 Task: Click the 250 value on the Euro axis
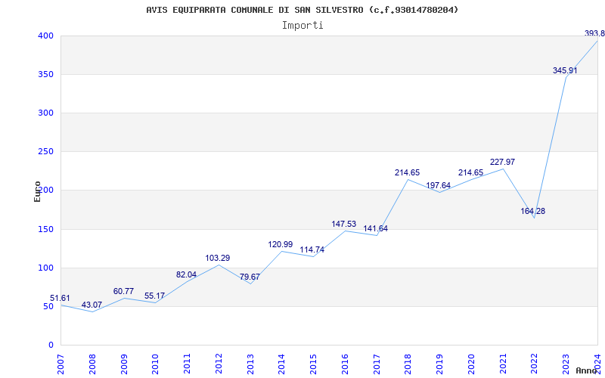tap(45, 152)
